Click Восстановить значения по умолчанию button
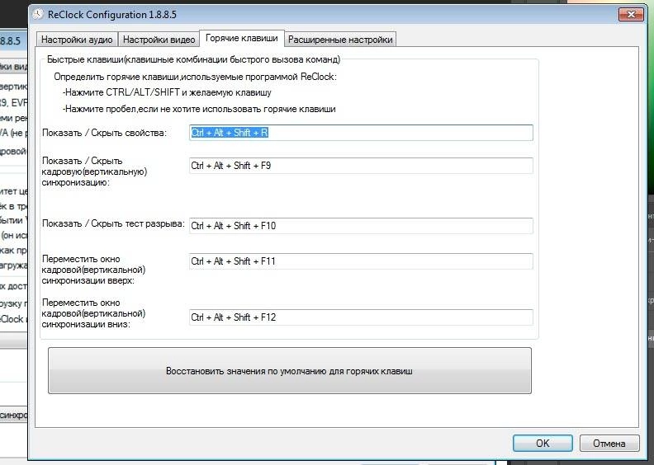The height and width of the screenshot is (465, 654). [x=290, y=370]
